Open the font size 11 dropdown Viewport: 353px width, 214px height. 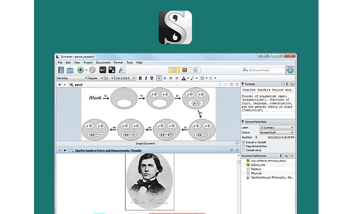(109, 78)
